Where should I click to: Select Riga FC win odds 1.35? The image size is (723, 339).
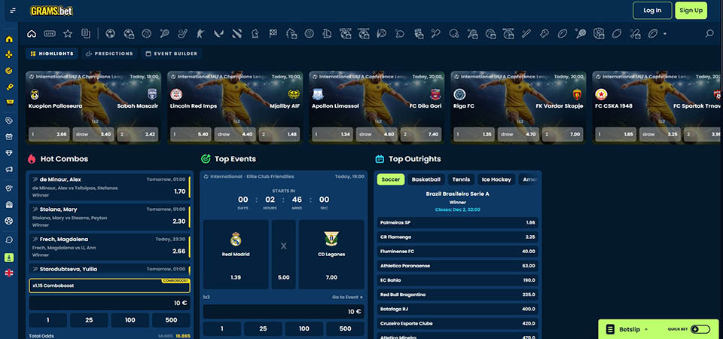(x=474, y=134)
